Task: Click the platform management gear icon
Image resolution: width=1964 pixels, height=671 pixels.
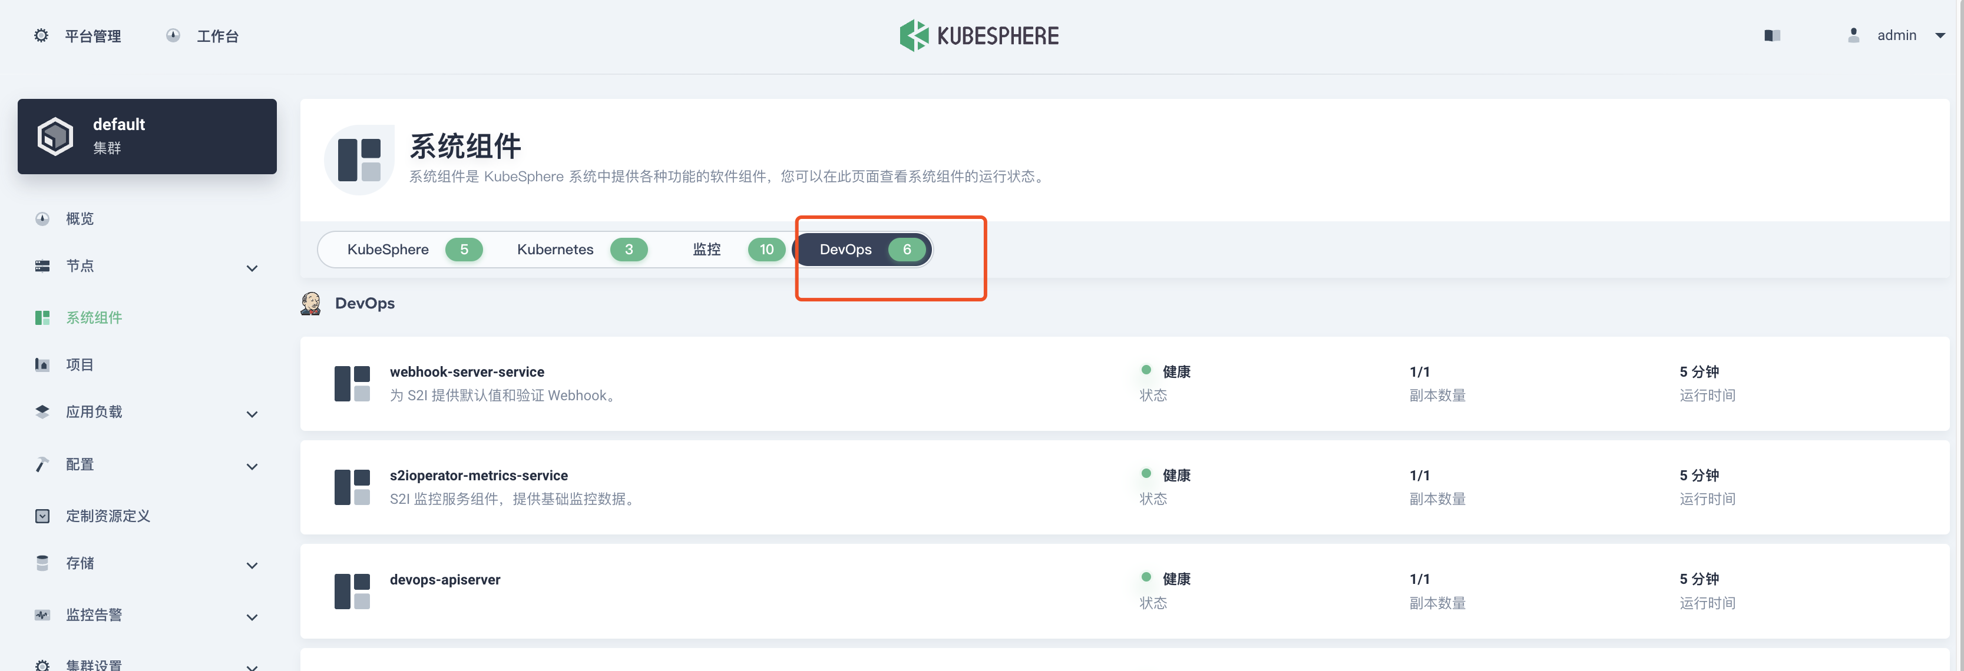Action: coord(41,36)
